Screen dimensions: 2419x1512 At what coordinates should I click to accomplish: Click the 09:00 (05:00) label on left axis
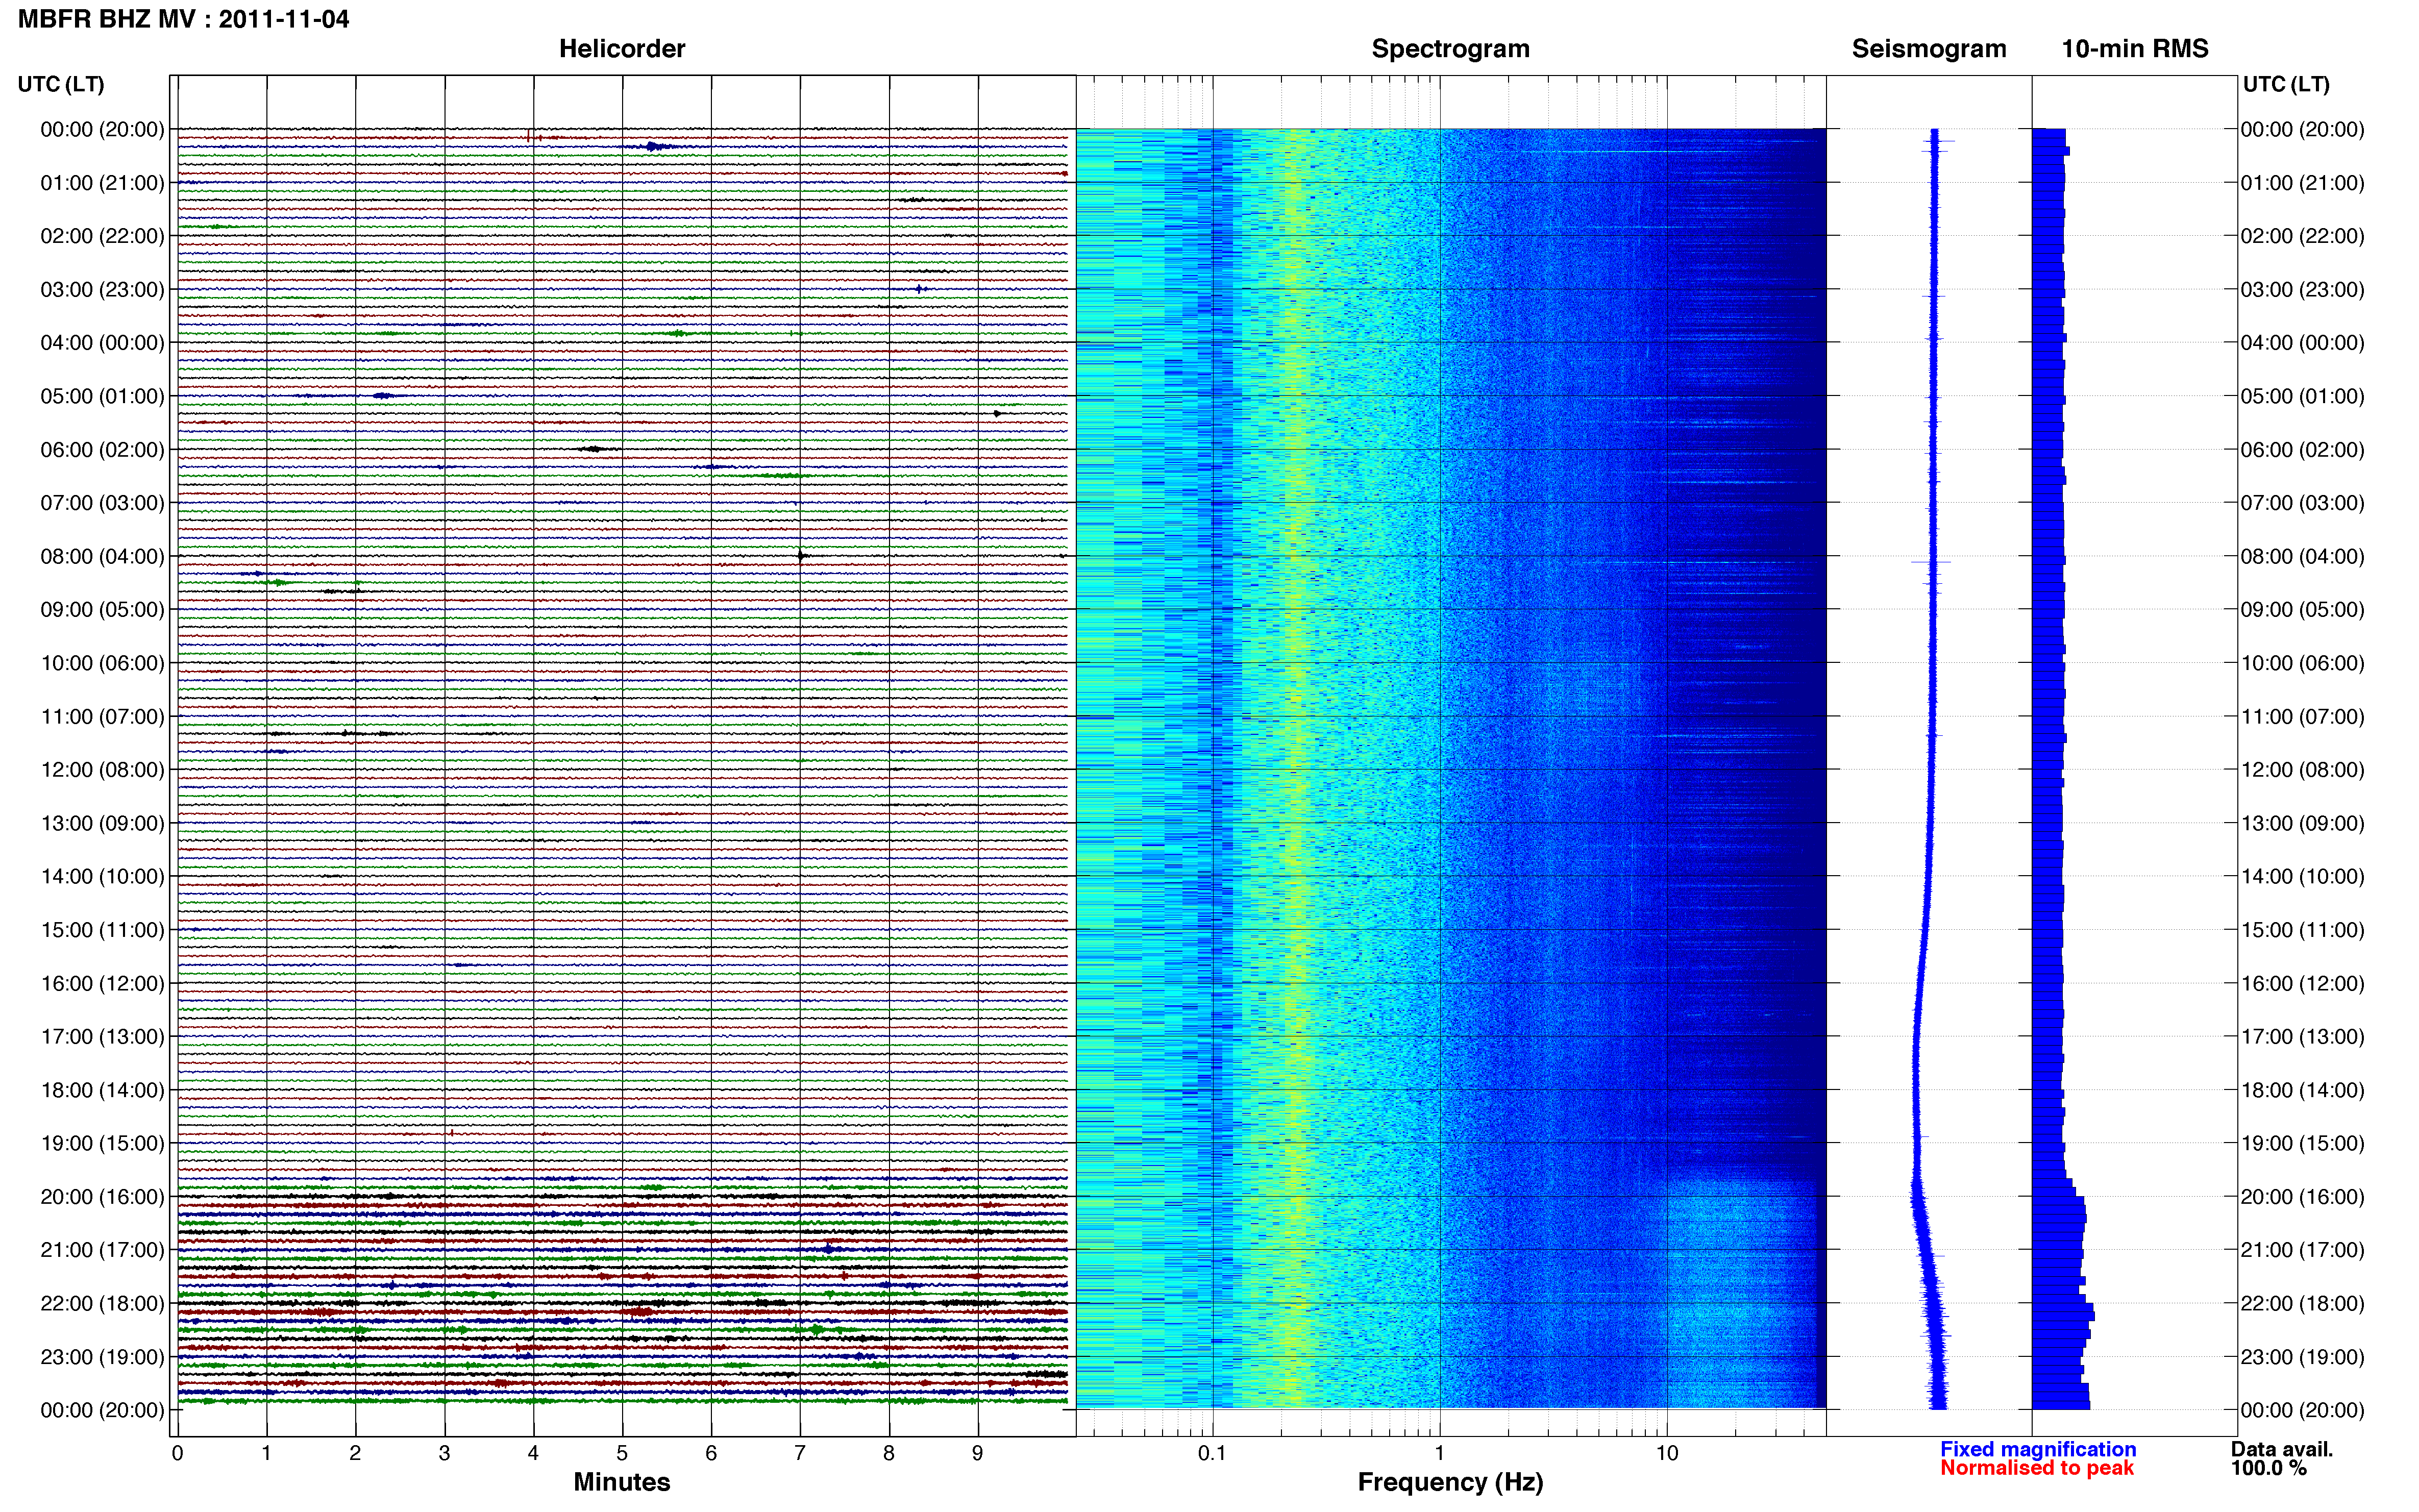[x=102, y=610]
